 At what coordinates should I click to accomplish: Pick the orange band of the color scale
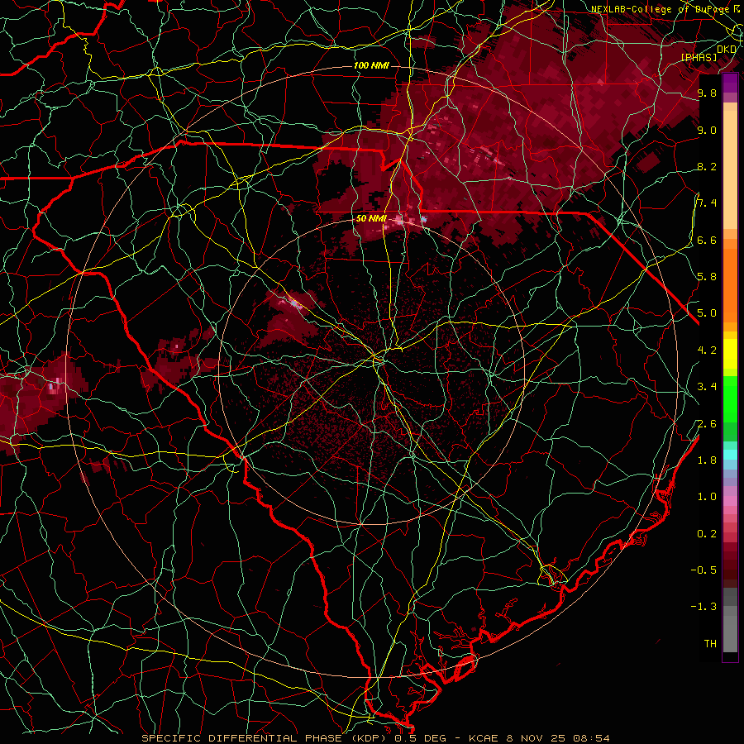730,284
